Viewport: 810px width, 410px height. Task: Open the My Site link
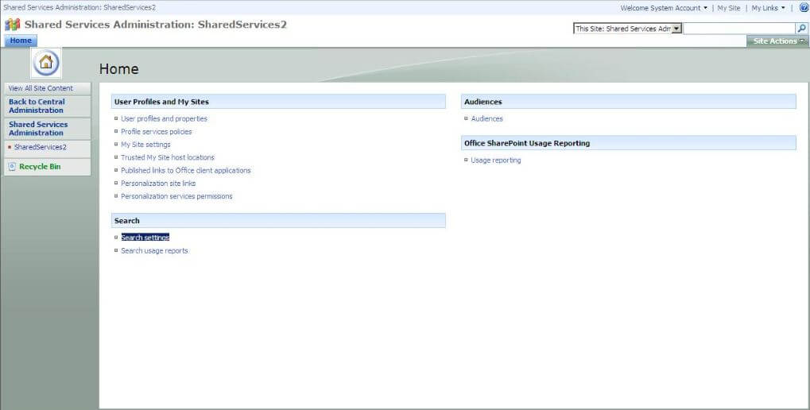pos(728,8)
